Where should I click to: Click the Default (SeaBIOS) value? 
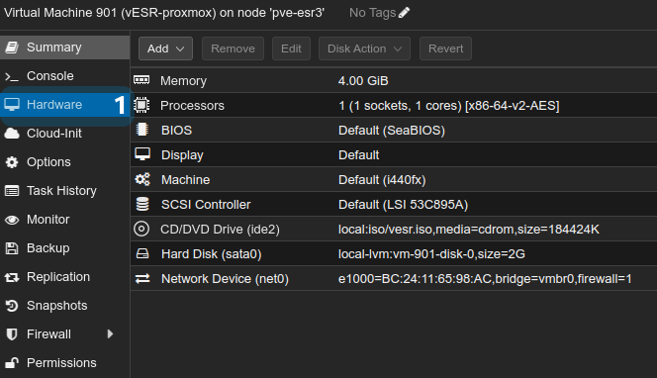392,131
